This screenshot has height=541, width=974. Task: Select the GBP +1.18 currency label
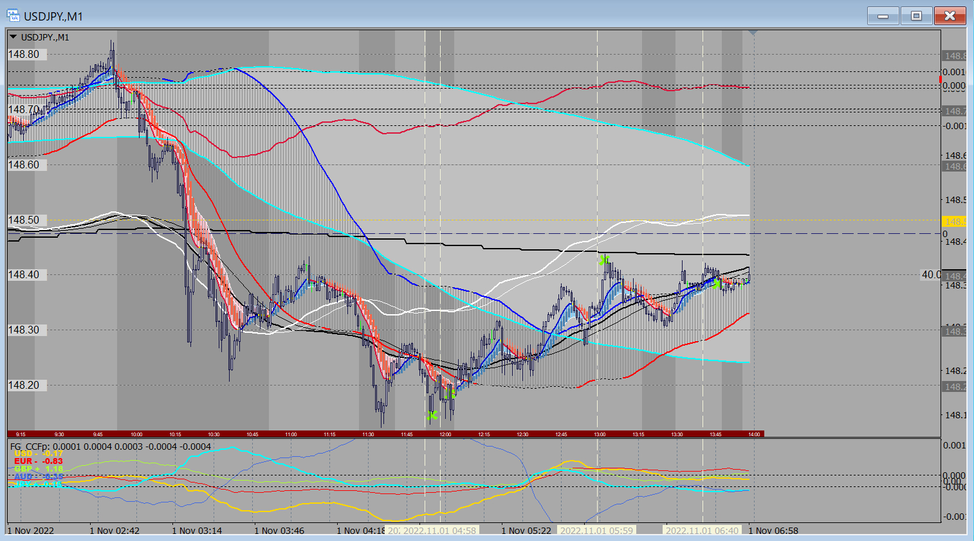(x=39, y=469)
